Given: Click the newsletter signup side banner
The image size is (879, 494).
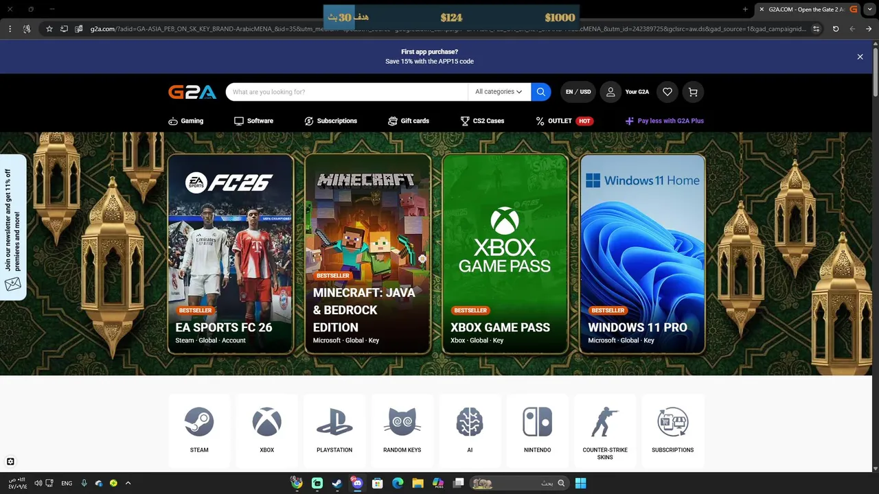Looking at the screenshot, I should pyautogui.click(x=13, y=227).
